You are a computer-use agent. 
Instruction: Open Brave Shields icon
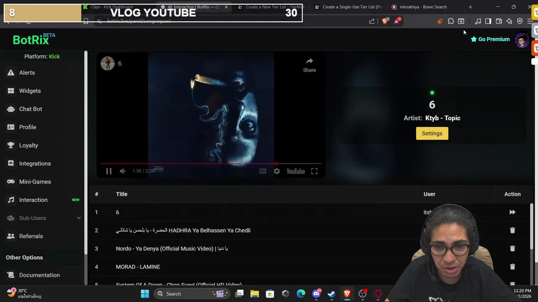point(385,21)
